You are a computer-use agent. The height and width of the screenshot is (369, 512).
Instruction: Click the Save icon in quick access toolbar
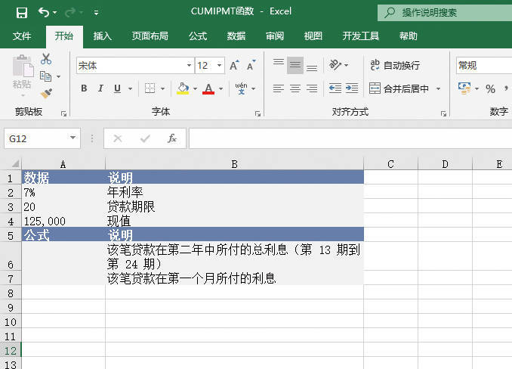pos(22,12)
